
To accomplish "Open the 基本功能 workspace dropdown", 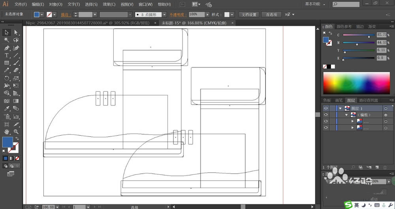I will (x=316, y=4).
